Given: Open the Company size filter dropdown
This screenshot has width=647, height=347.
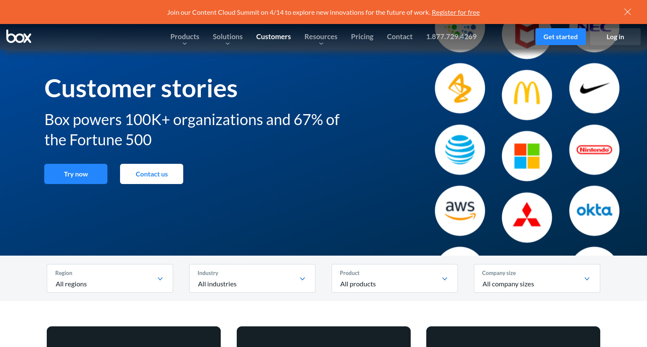Looking at the screenshot, I should 537,278.
